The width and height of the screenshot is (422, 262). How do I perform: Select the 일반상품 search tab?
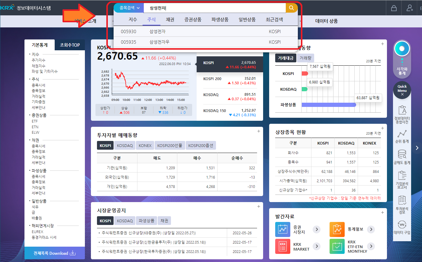(247, 20)
